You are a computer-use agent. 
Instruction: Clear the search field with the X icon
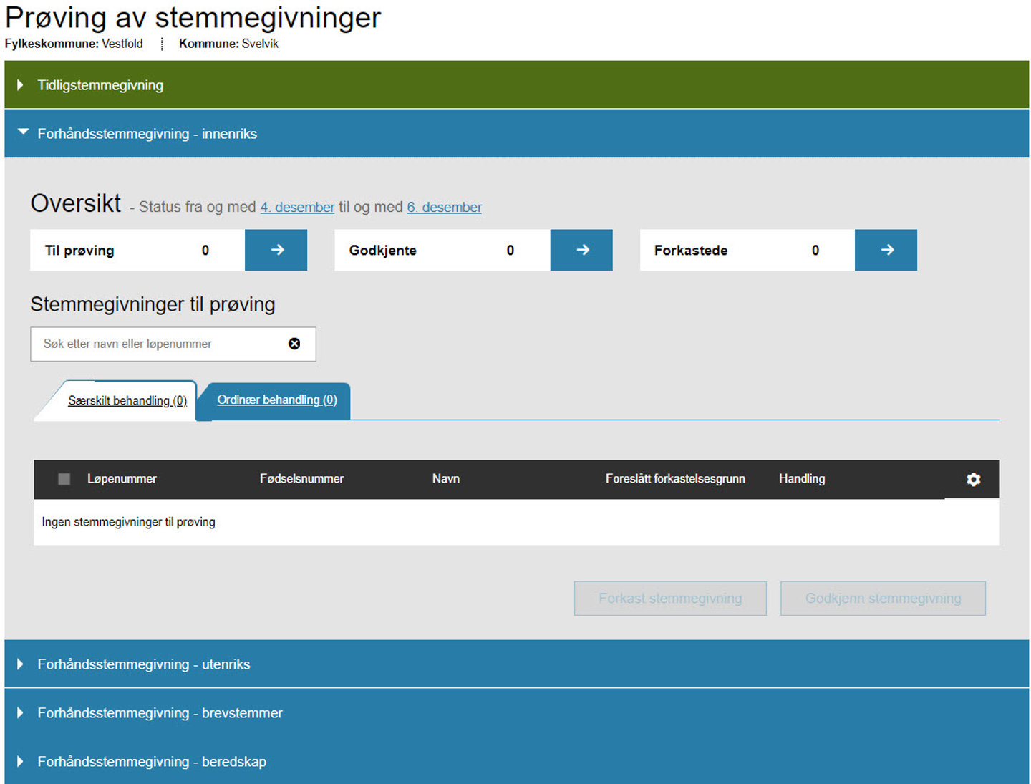[294, 344]
